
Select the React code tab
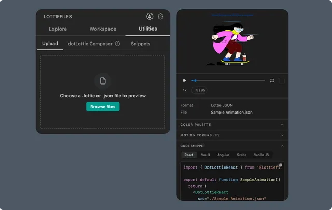189,155
